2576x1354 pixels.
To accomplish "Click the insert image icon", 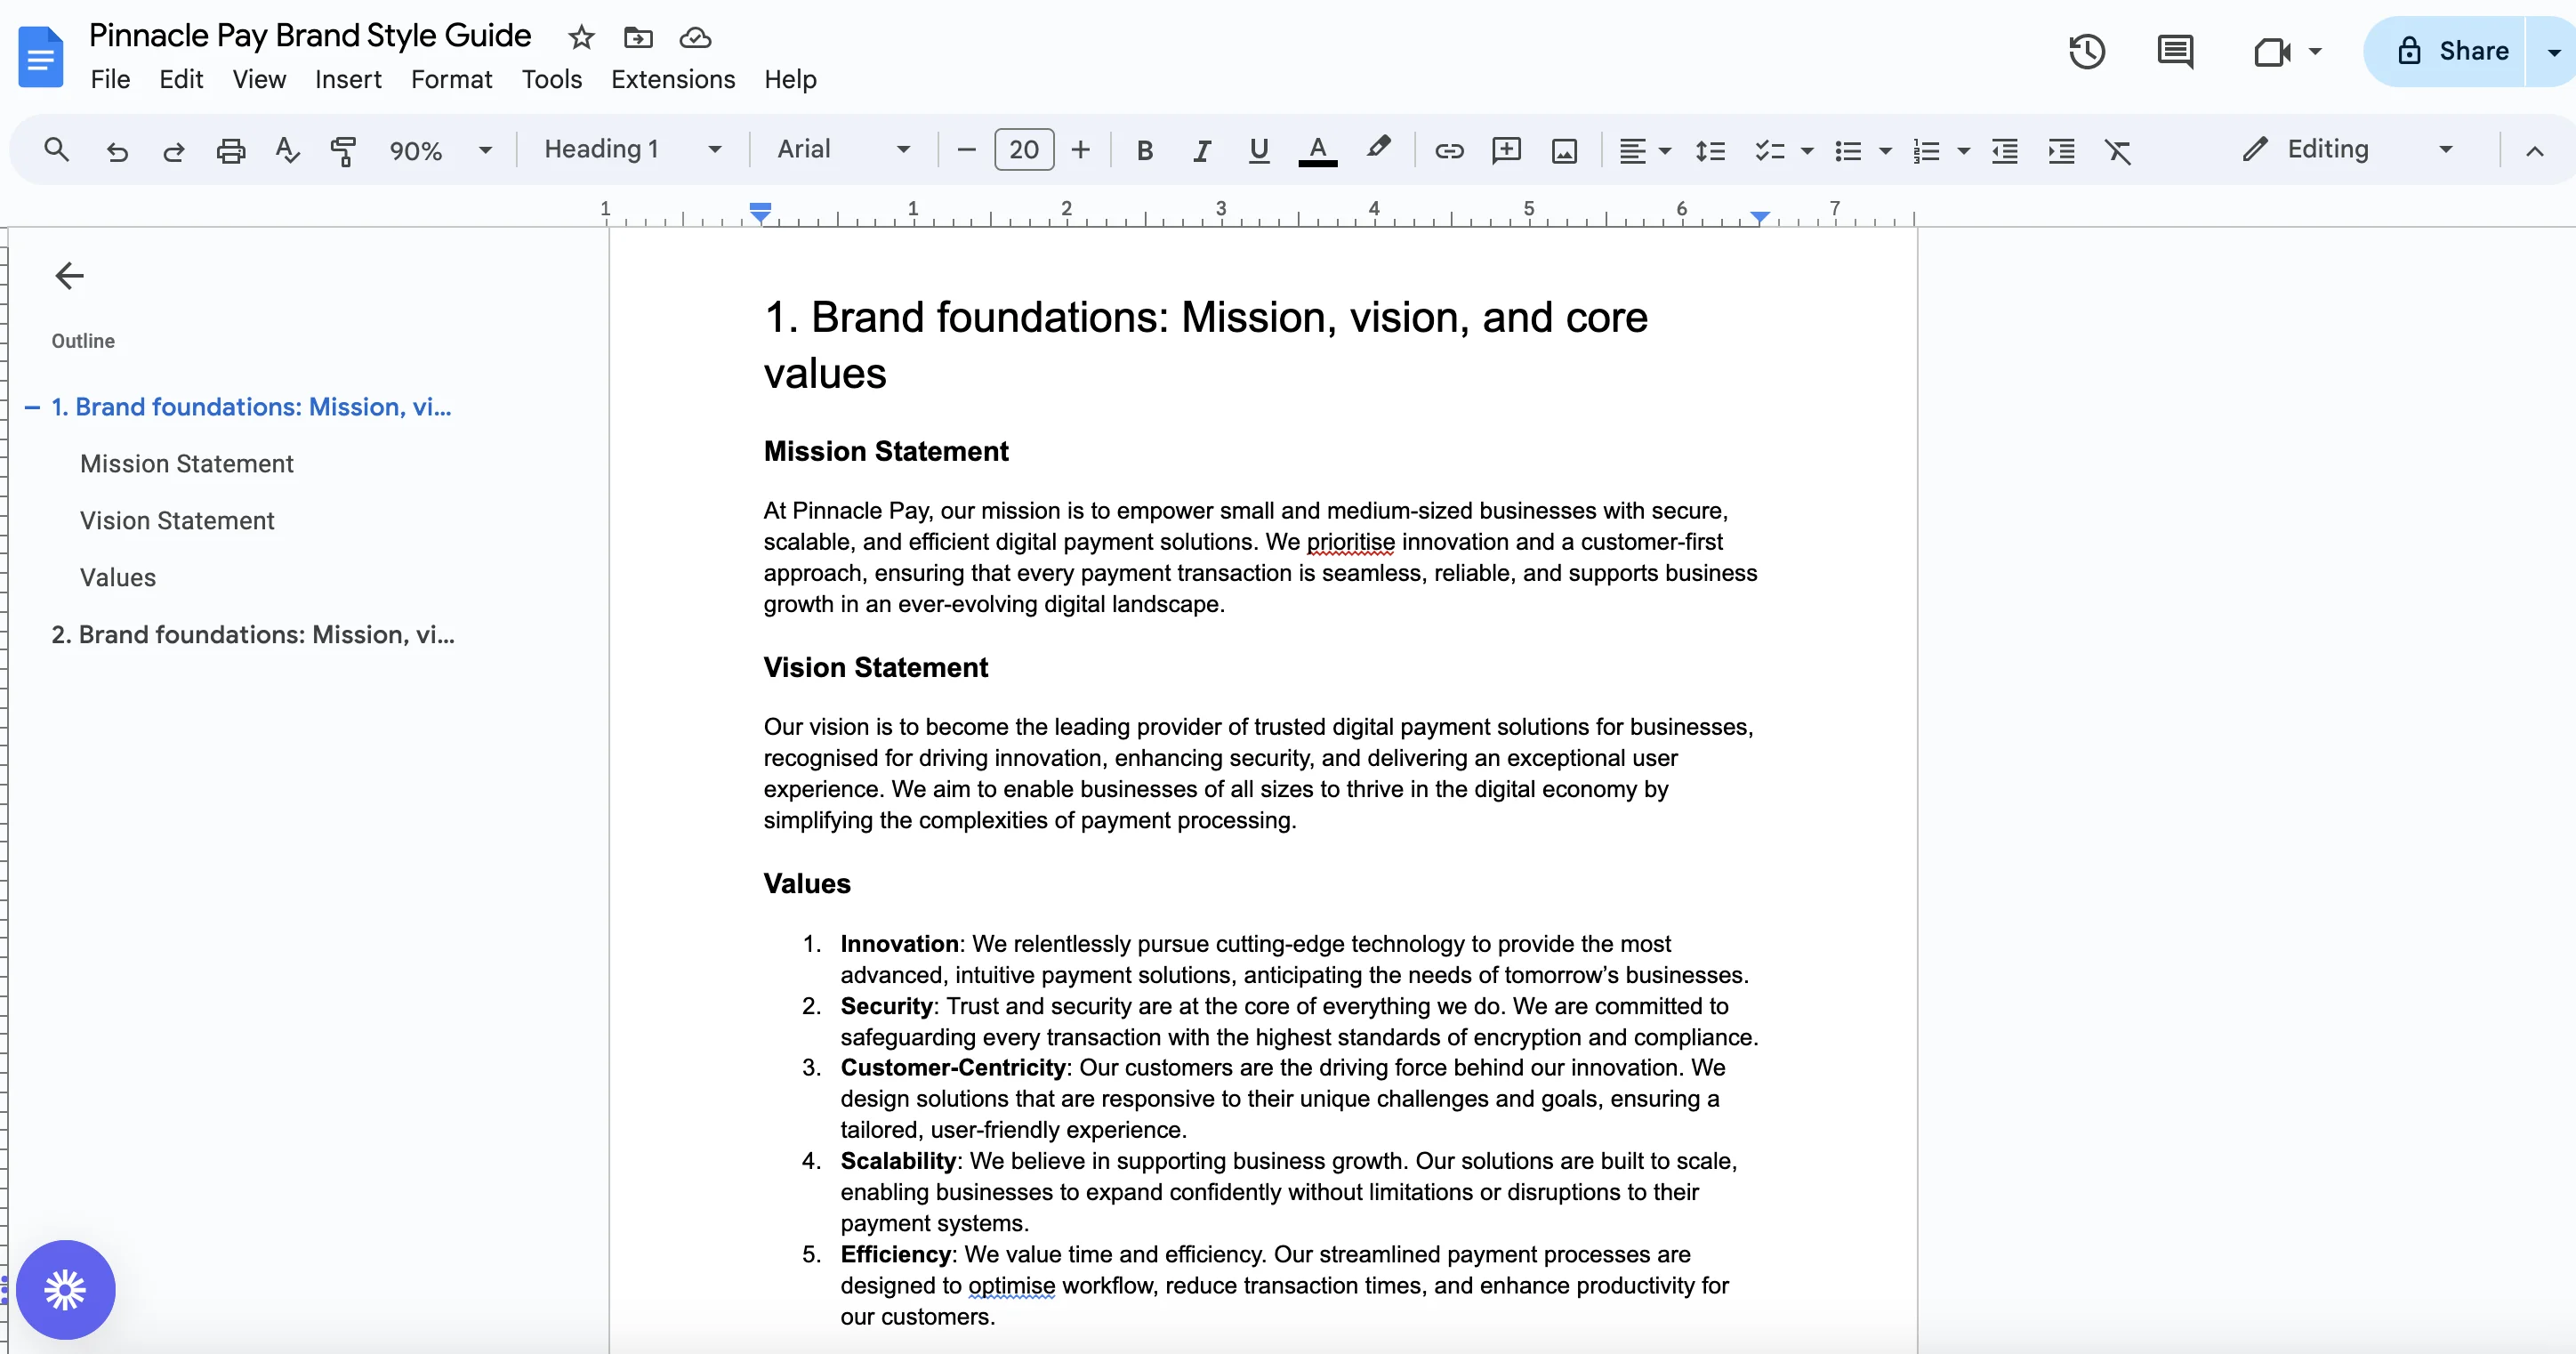I will (x=1564, y=150).
